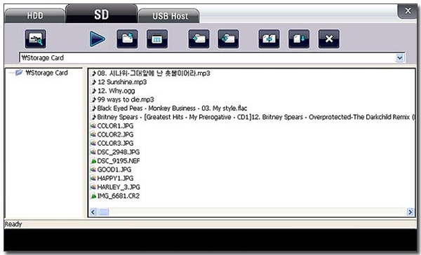Click the folder with single arrow icon
The height and width of the screenshot is (255, 421).
(199, 39)
